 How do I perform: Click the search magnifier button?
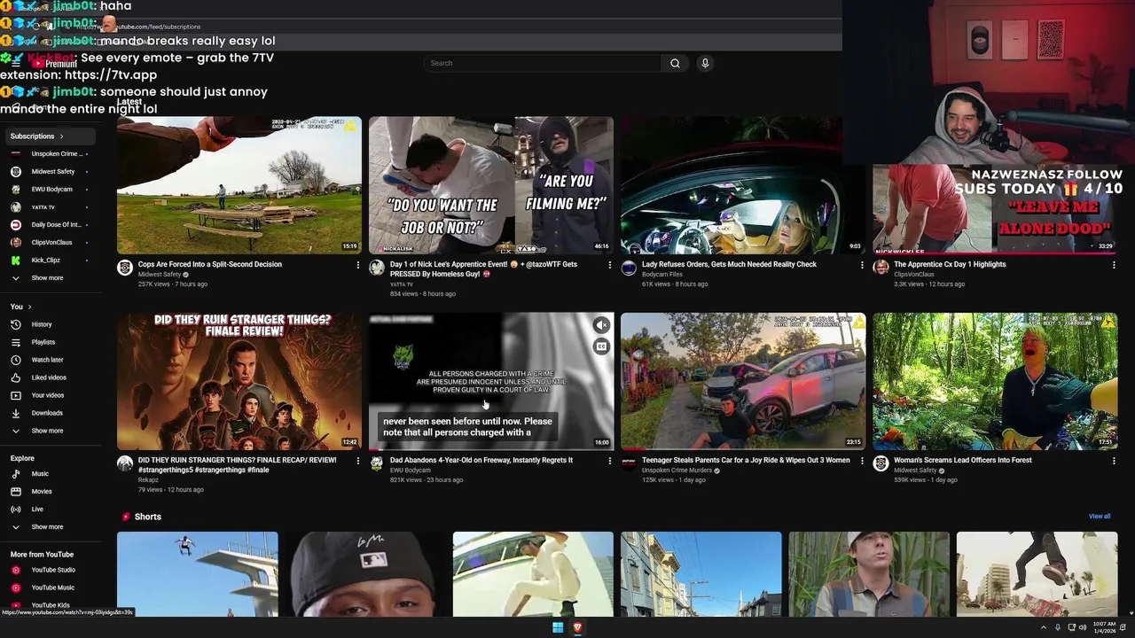click(x=675, y=63)
